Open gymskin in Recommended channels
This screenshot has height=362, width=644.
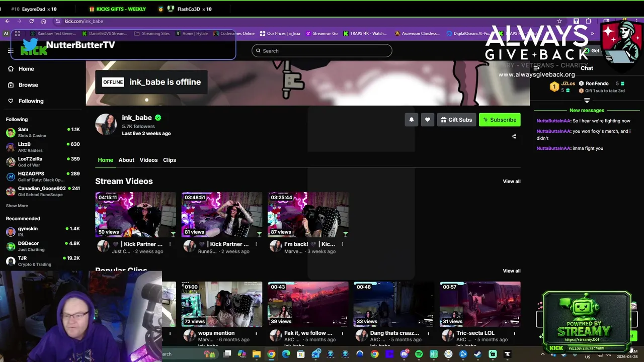43,232
